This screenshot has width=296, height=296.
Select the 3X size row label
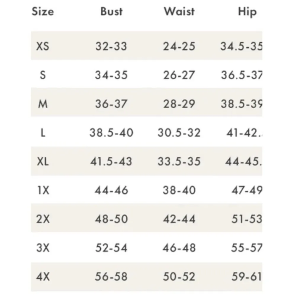click(x=43, y=248)
